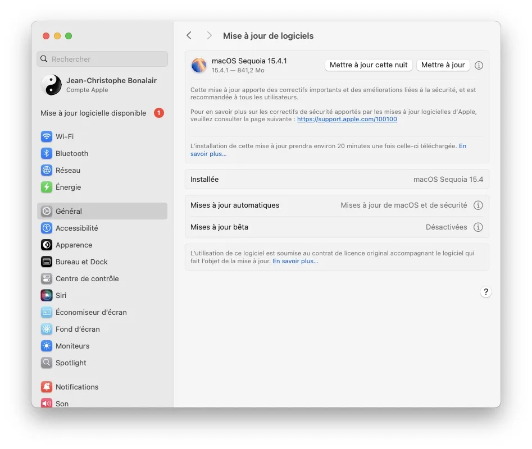
Task: Click 'Mises à jour de macOS et de sécurité'
Action: (403, 205)
